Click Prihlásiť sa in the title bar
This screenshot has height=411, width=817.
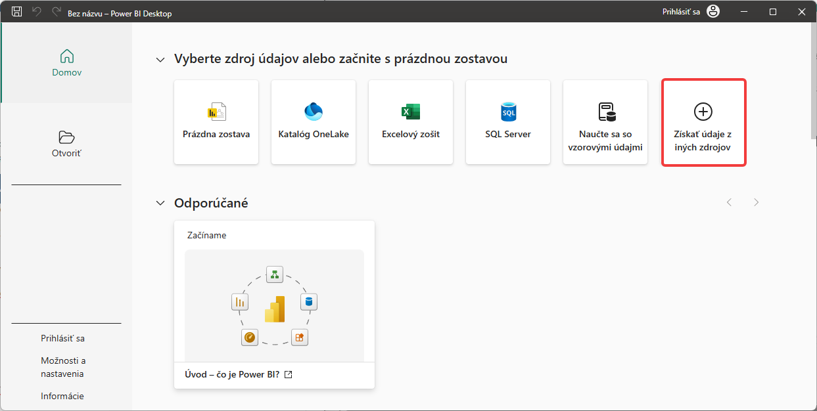tap(681, 12)
